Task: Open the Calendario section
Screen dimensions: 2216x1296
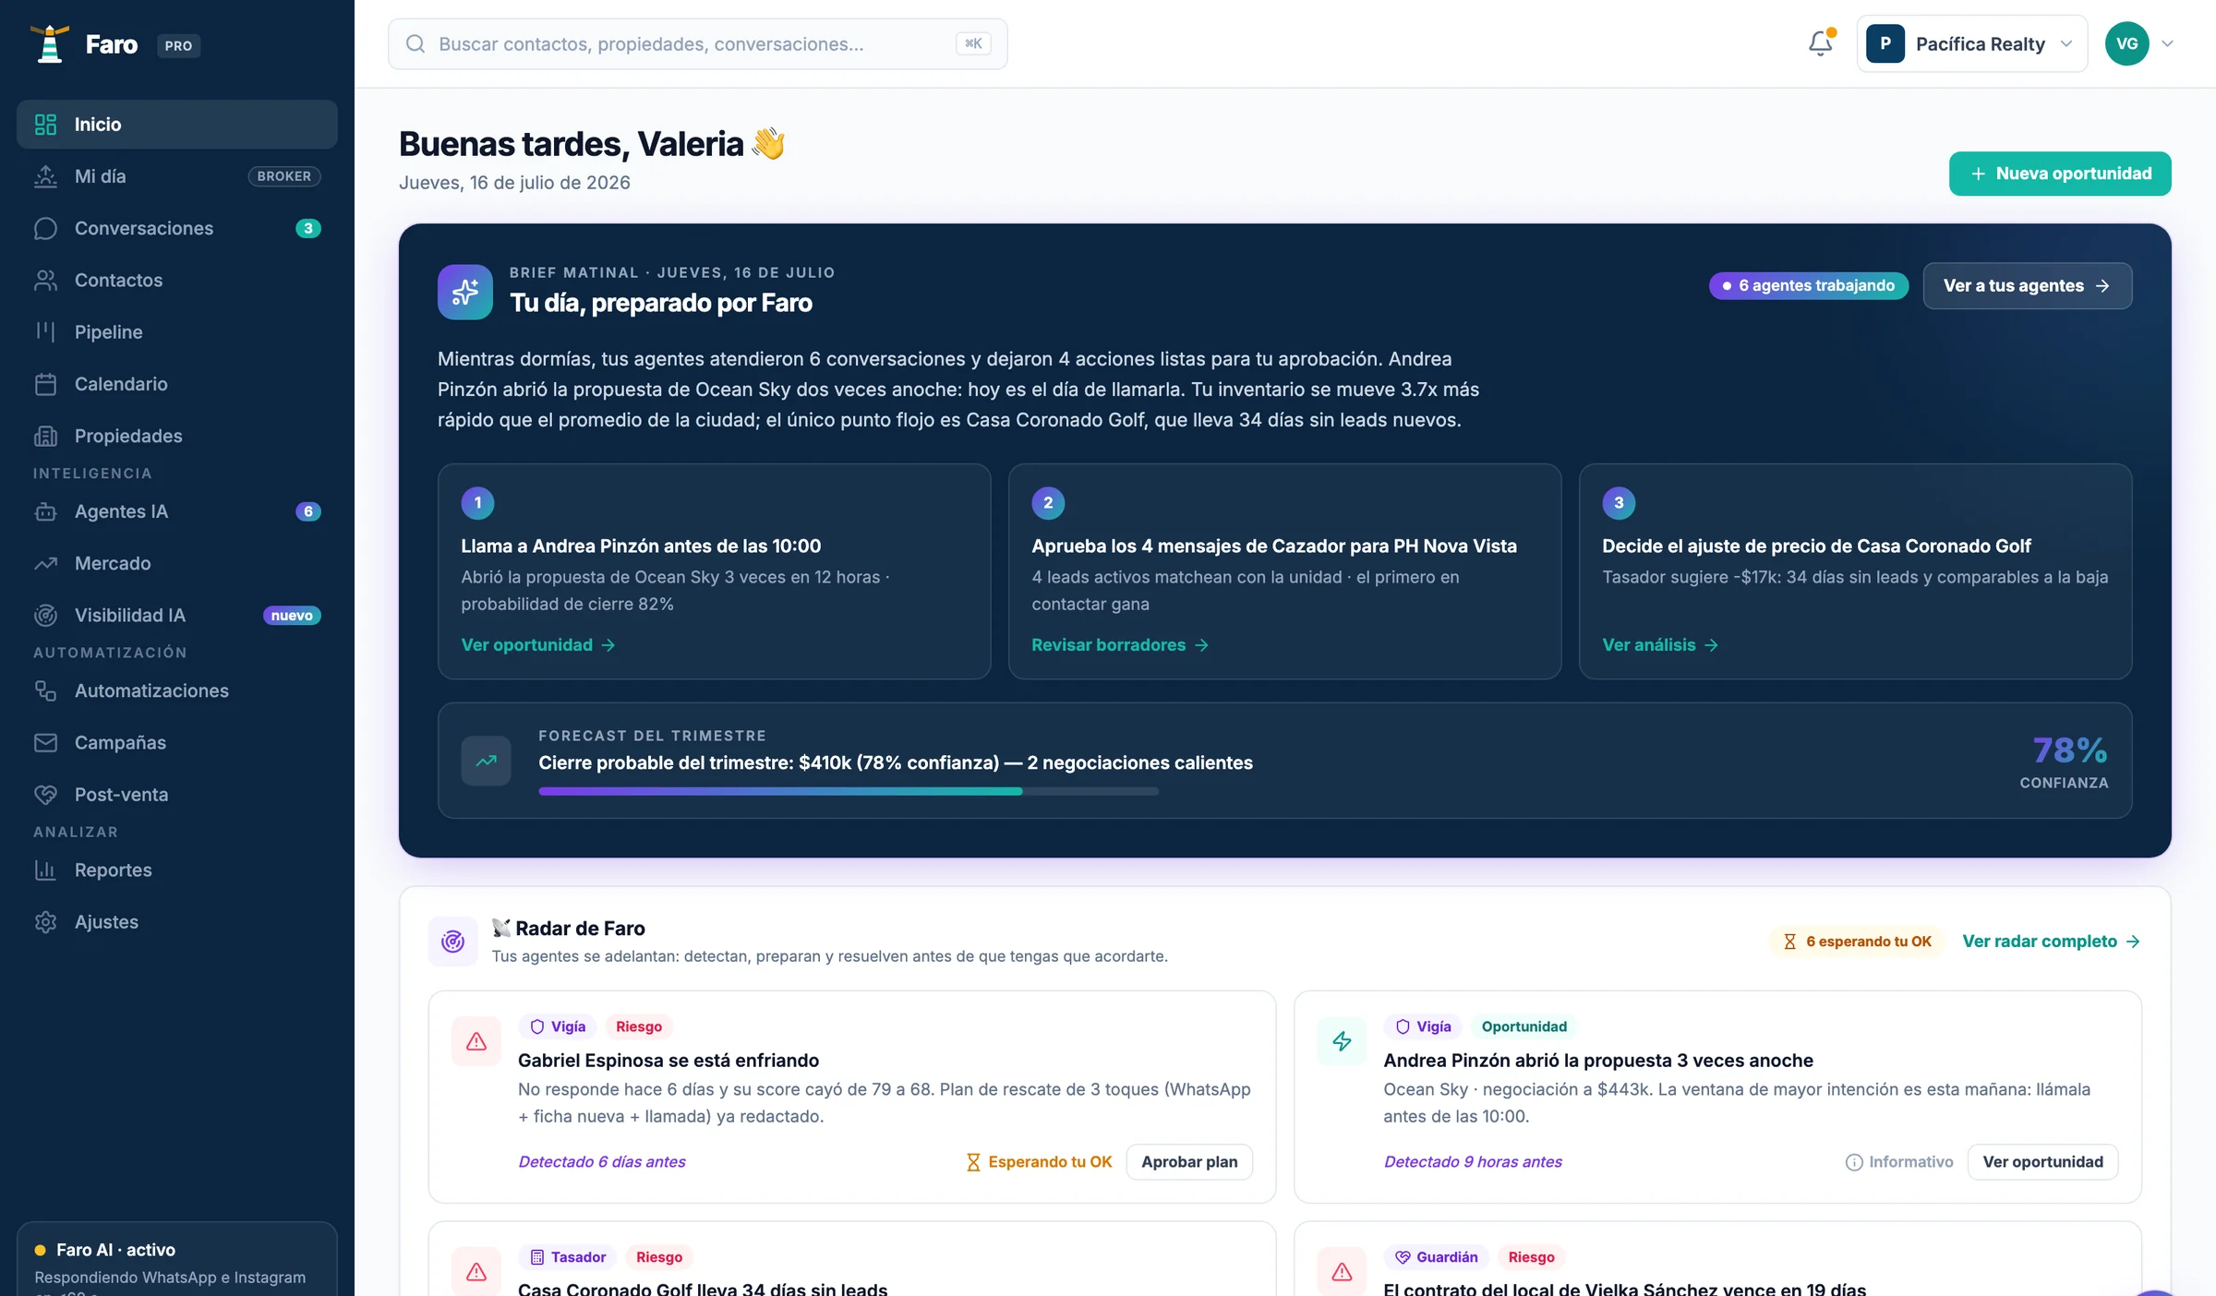Action: pos(177,384)
